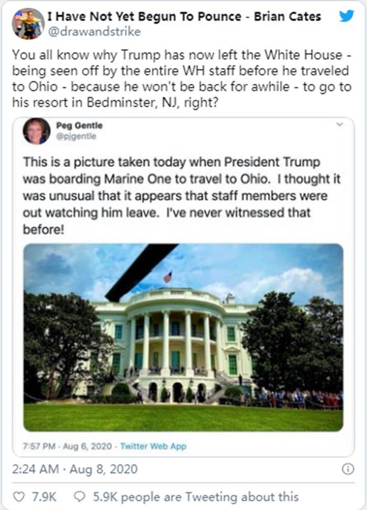The image size is (367, 510).
Task: Open '5.9K people are Tweeting about this'
Action: coord(196,497)
